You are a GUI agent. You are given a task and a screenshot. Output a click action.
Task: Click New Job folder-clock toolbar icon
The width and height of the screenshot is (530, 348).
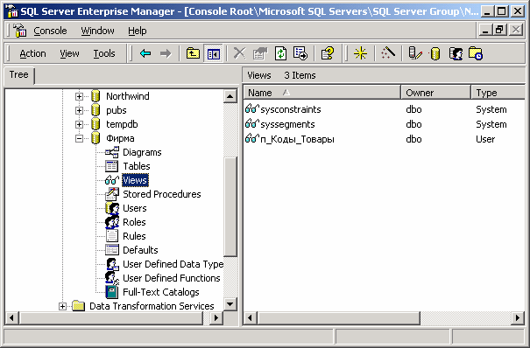pyautogui.click(x=476, y=53)
